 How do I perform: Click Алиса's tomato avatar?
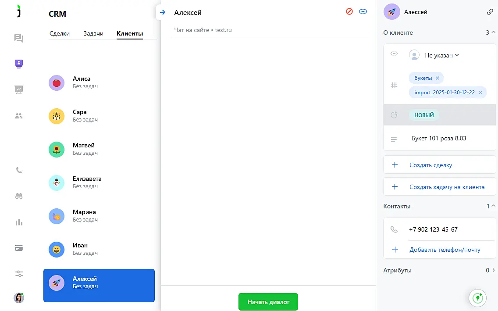[57, 83]
